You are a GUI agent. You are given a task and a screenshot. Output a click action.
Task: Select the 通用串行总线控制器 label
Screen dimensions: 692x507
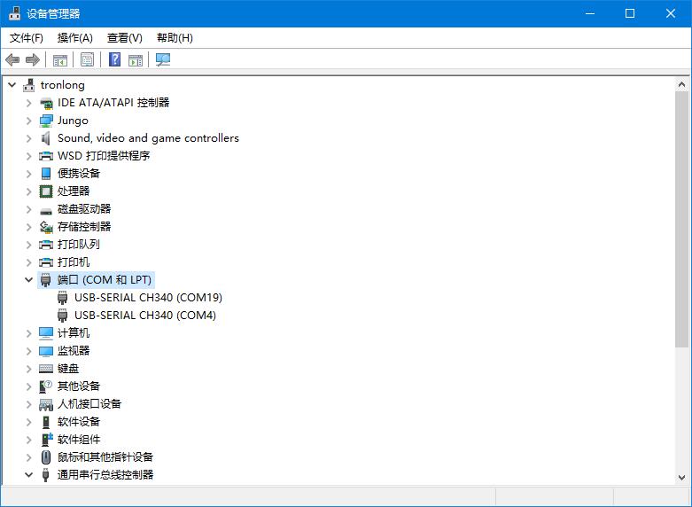pos(105,475)
